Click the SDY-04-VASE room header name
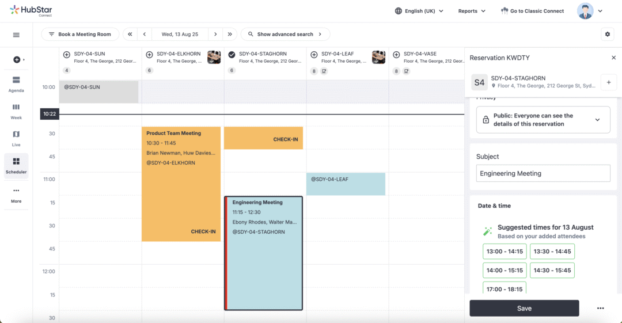 (x=420, y=54)
